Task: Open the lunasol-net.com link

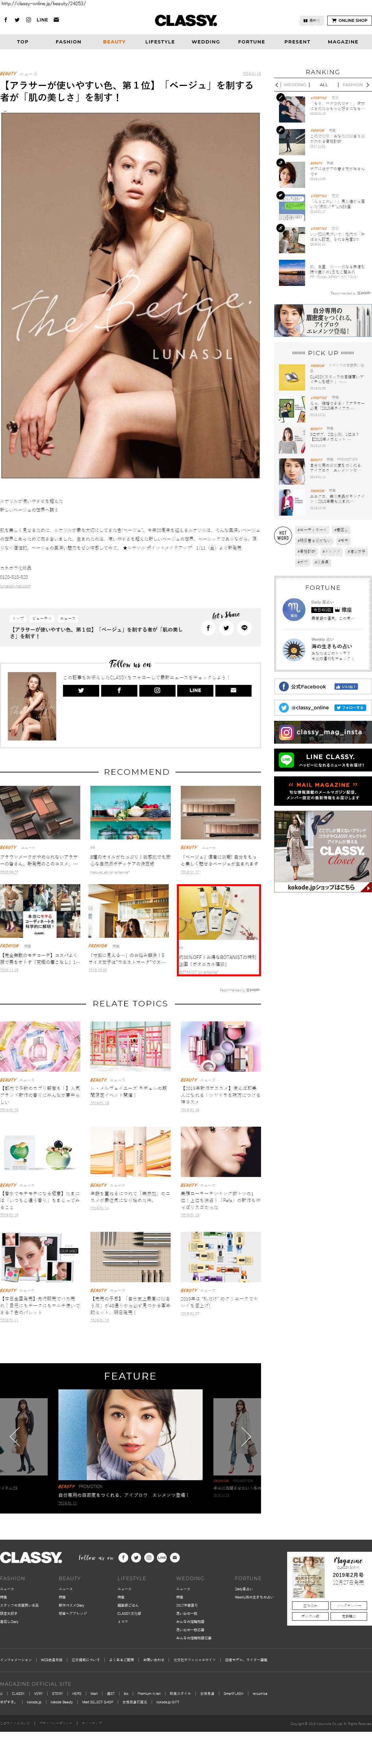Action: [16, 586]
